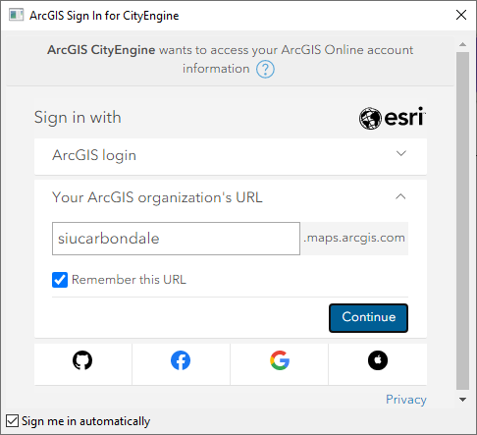
Task: Uncheck the Remember this URL checkbox
Action: (x=60, y=280)
